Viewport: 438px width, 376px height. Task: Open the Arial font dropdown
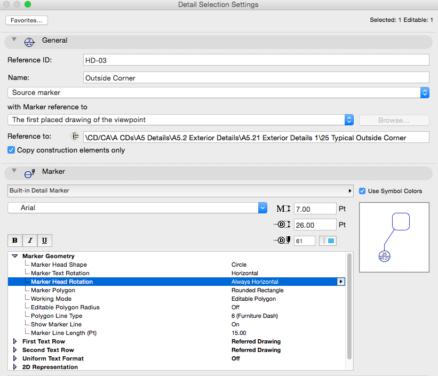pos(137,208)
